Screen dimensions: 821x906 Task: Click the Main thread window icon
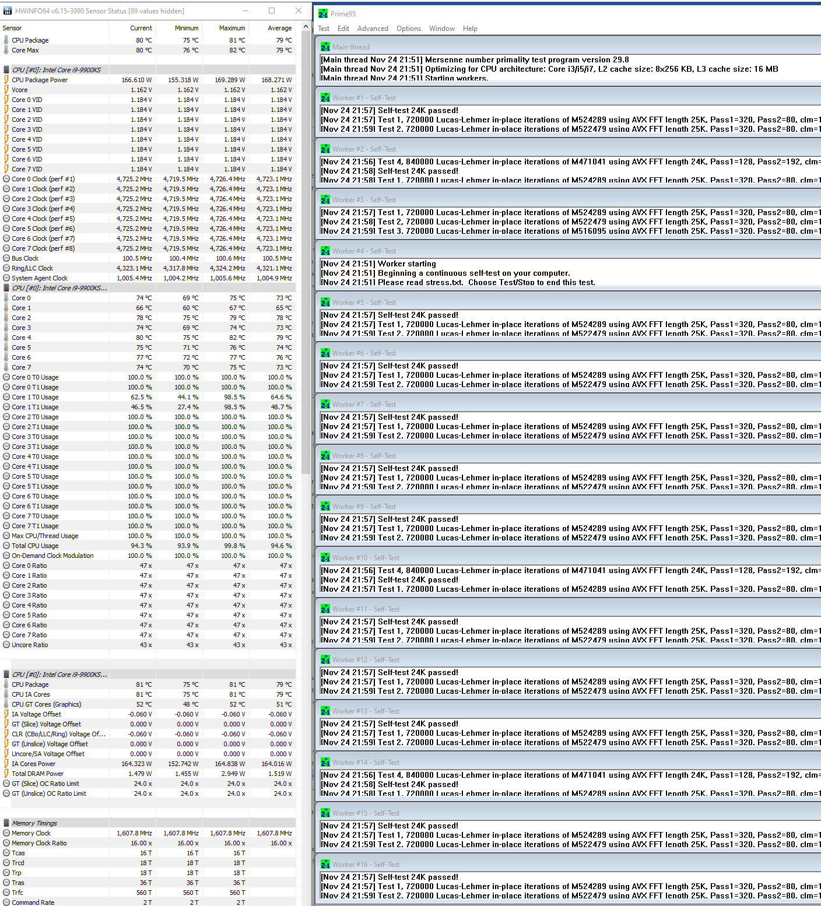coord(325,47)
